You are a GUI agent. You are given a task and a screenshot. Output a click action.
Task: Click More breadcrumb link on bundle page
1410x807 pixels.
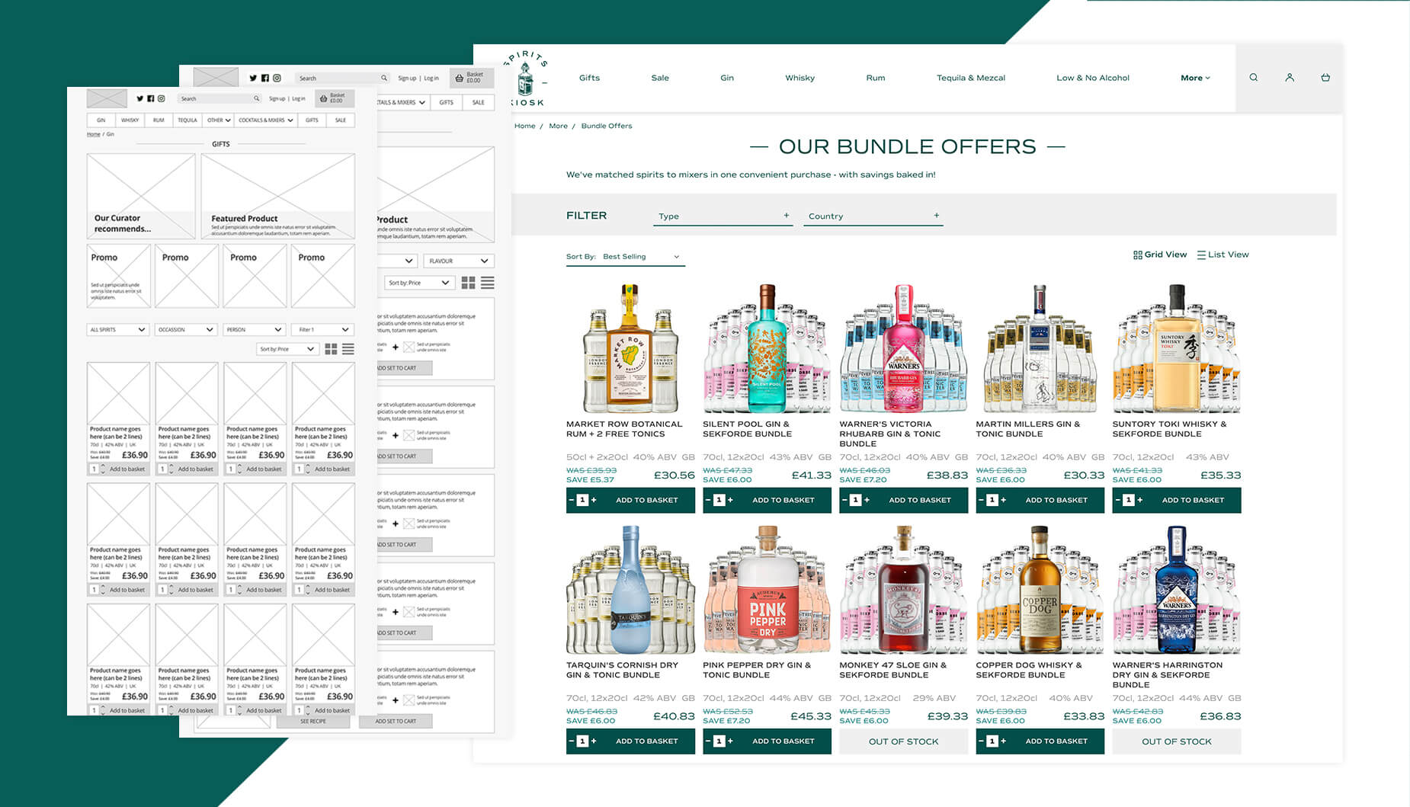(x=558, y=126)
